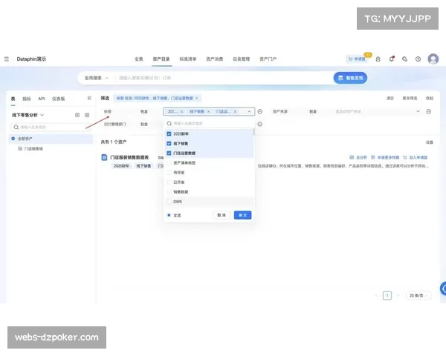
Task: Open 设置 above the asset list
Action: [x=430, y=142]
